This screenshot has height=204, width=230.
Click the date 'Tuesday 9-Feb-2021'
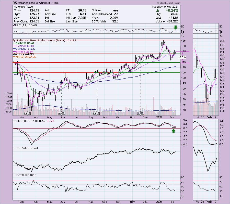click(165, 7)
